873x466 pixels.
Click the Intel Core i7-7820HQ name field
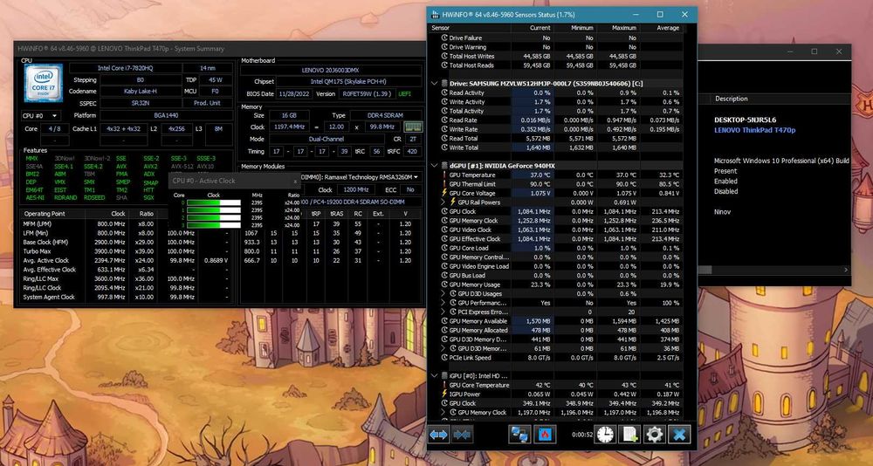coord(125,68)
